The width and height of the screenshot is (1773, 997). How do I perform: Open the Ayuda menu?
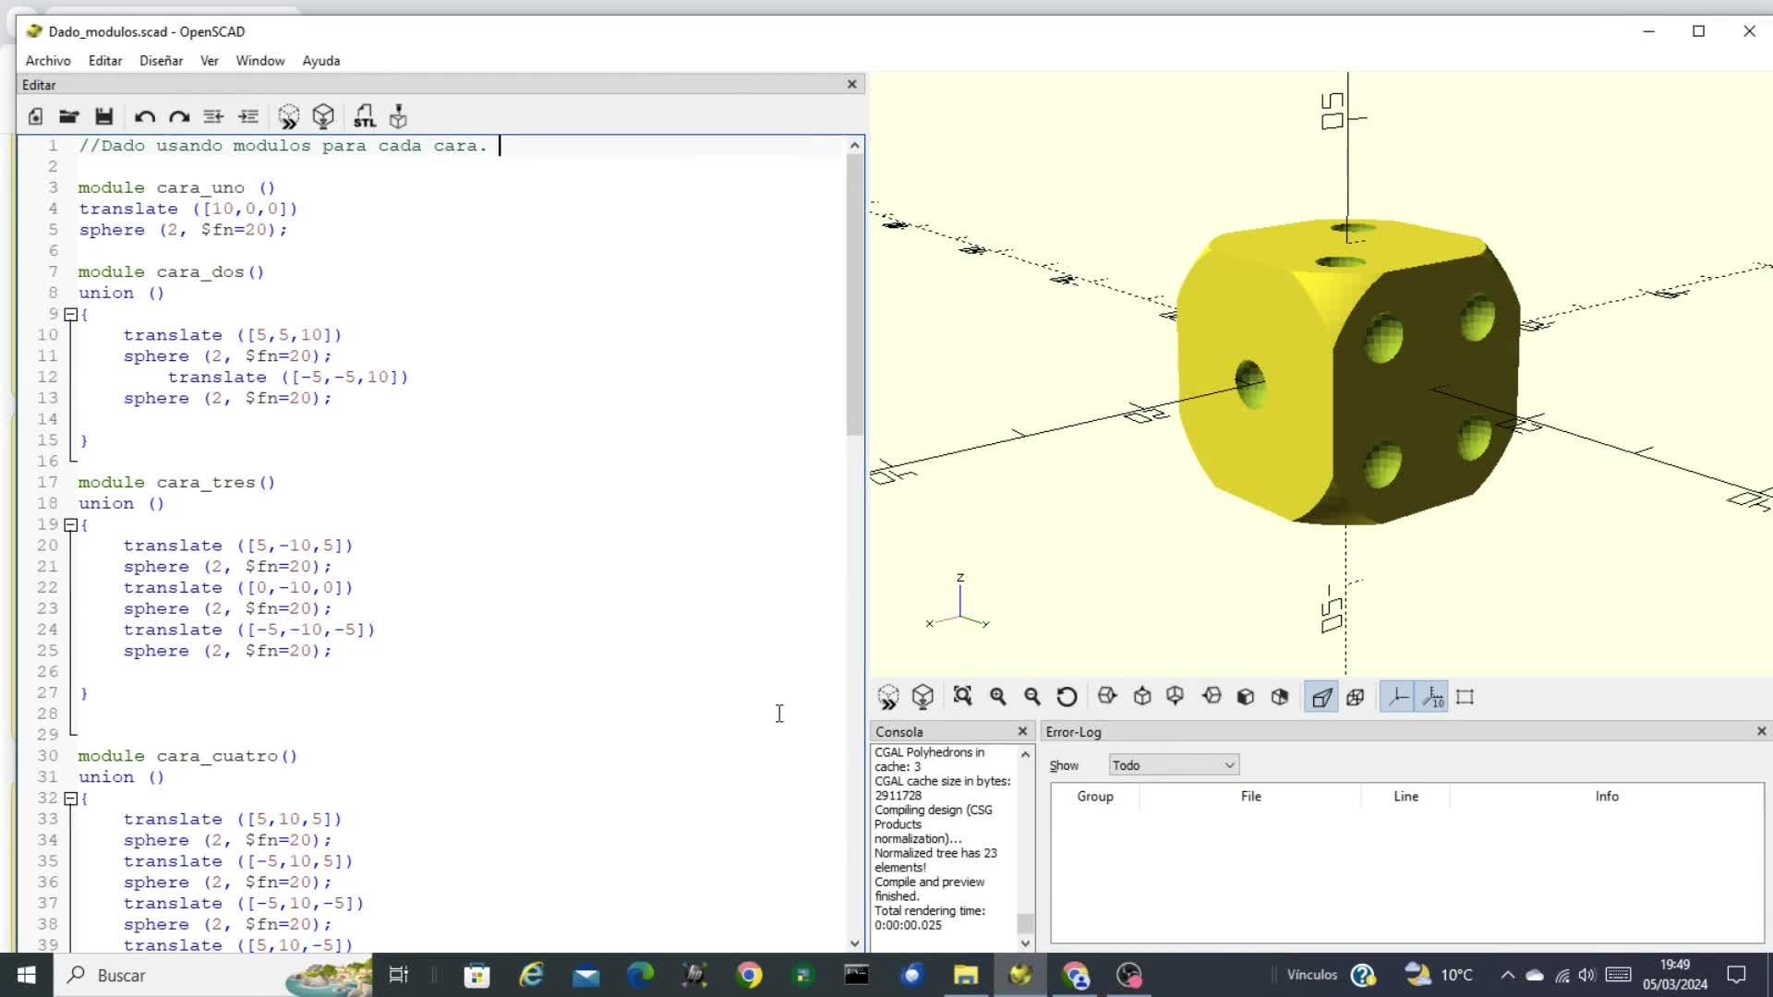(320, 60)
